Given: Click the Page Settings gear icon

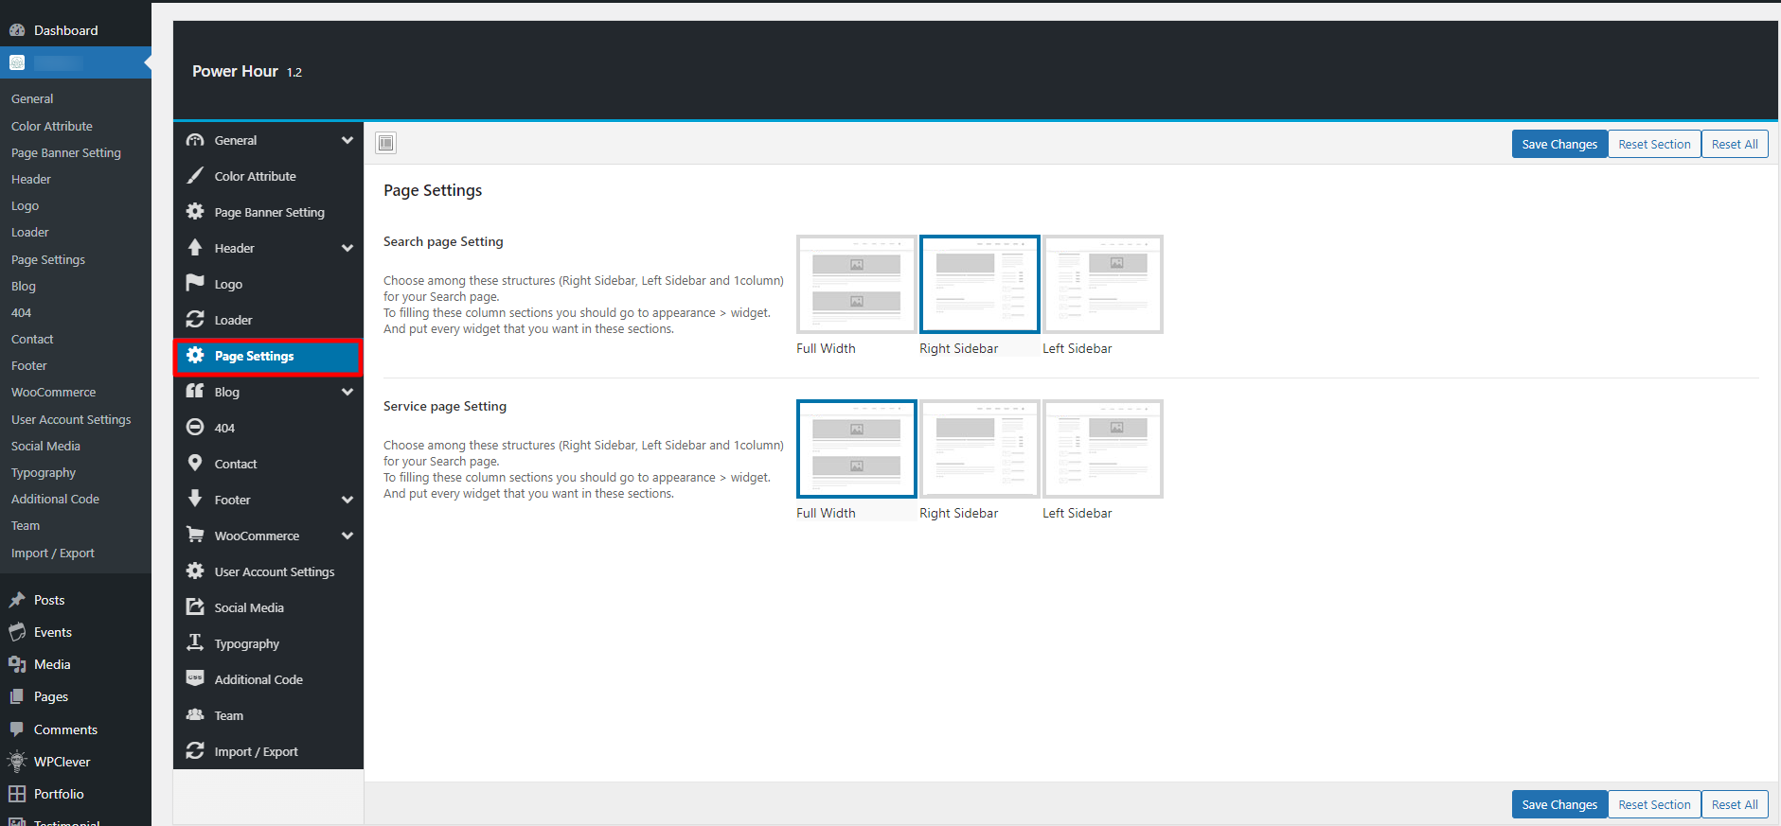Looking at the screenshot, I should point(195,356).
